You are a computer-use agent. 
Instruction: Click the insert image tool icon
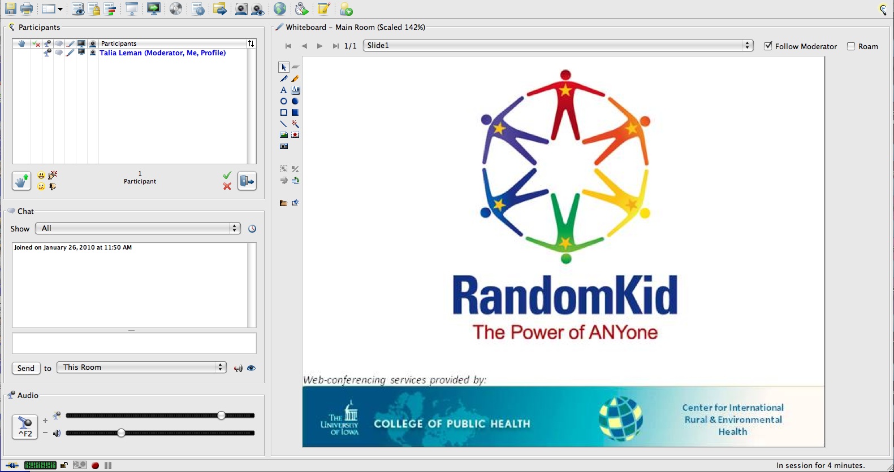tap(284, 135)
